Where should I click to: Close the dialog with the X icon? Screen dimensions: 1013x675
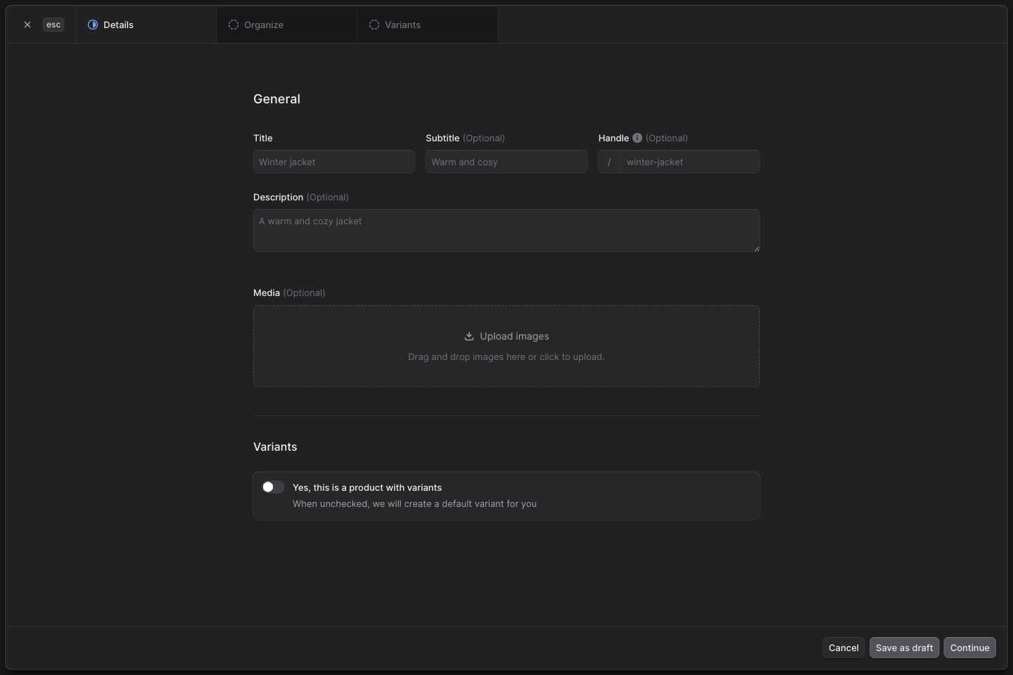point(27,25)
